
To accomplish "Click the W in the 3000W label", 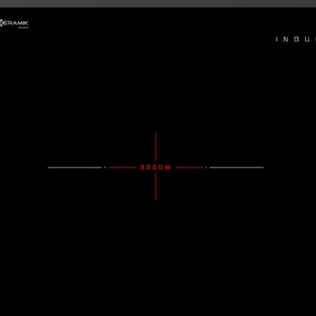I will click(168, 167).
